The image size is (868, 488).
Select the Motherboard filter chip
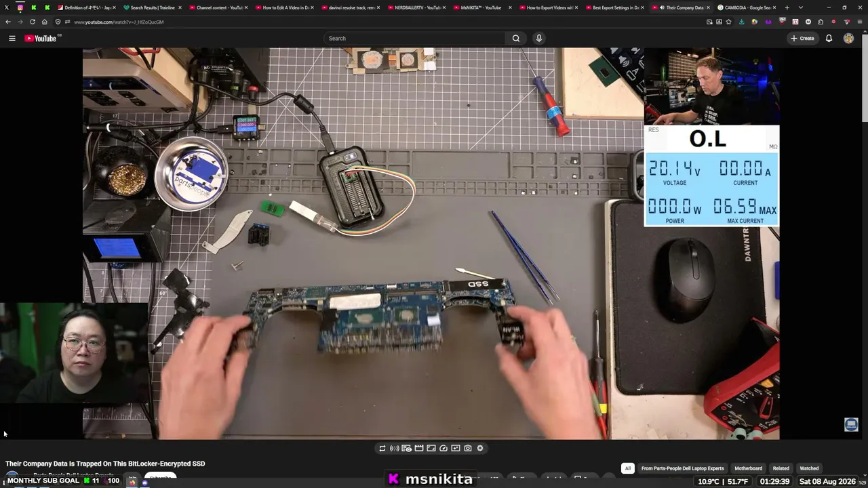(749, 468)
